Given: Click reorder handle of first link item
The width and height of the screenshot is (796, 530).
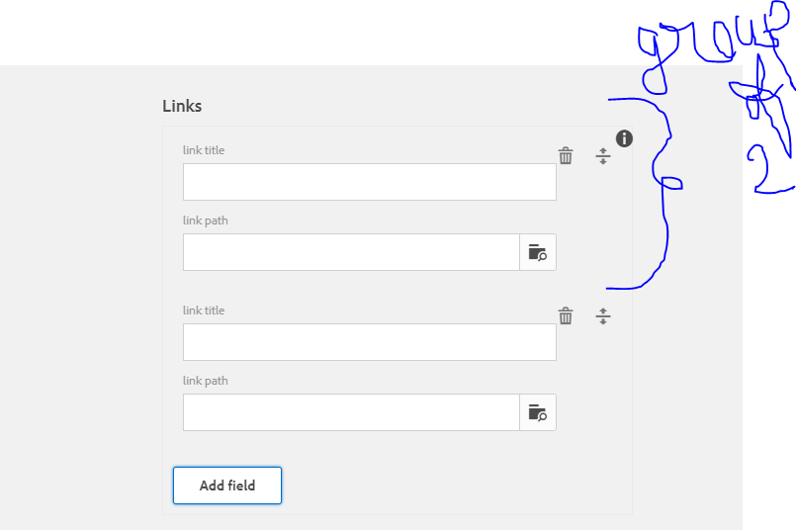Looking at the screenshot, I should point(603,155).
